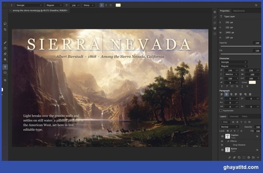Select the Crop tool
This screenshot has height=173, width=263.
point(5,29)
